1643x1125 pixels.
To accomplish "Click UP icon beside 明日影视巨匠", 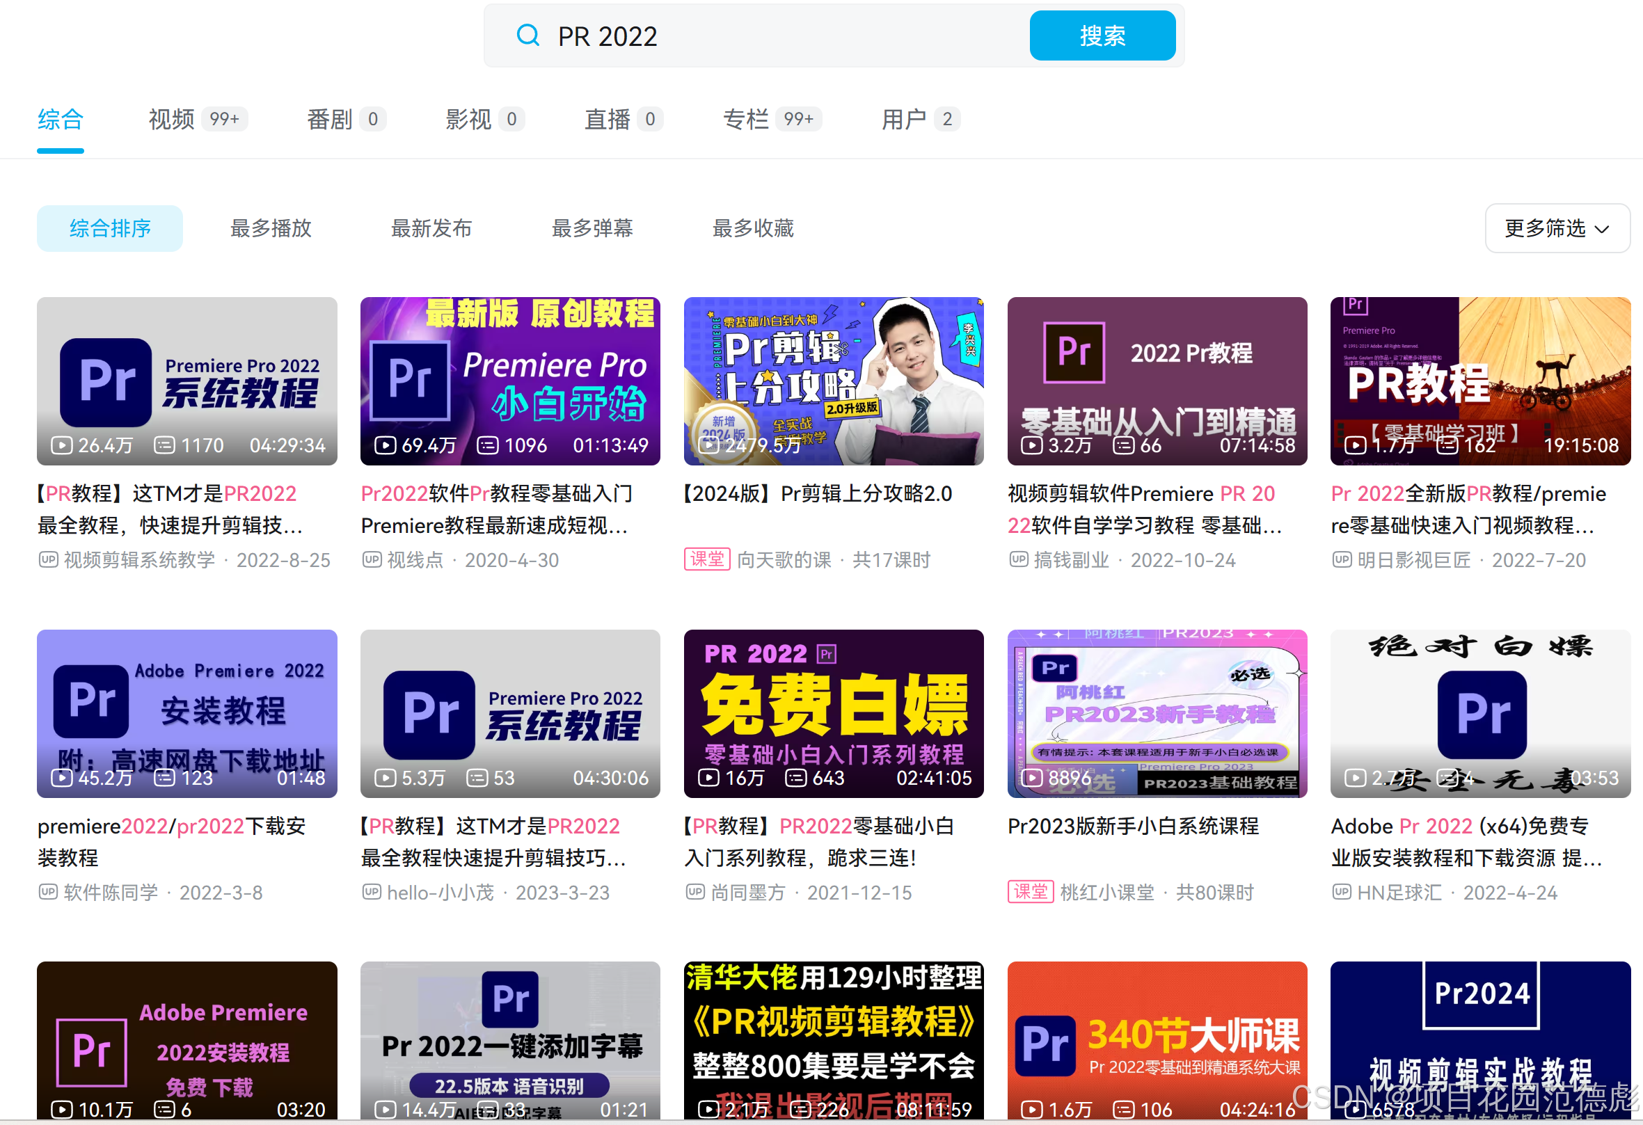I will pyautogui.click(x=1342, y=559).
